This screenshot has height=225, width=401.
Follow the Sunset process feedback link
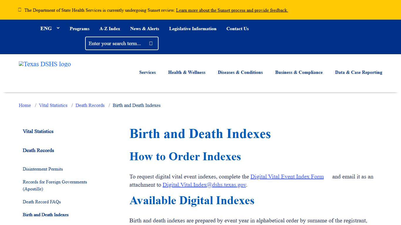point(232,10)
